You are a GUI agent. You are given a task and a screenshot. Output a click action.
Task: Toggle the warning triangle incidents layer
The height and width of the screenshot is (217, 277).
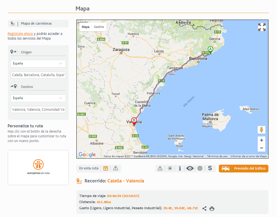[160, 168]
